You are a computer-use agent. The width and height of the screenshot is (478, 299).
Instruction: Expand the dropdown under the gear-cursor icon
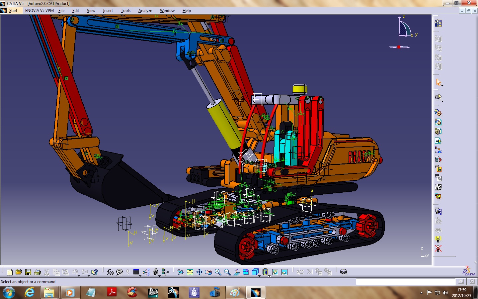click(442, 101)
